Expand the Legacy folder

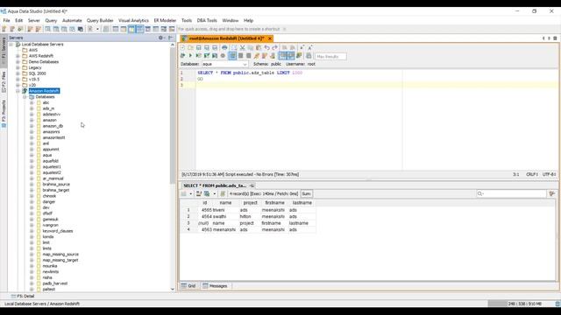[18, 67]
